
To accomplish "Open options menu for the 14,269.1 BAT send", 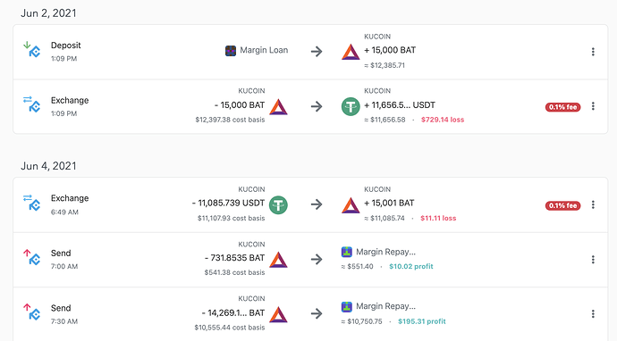I will click(593, 313).
